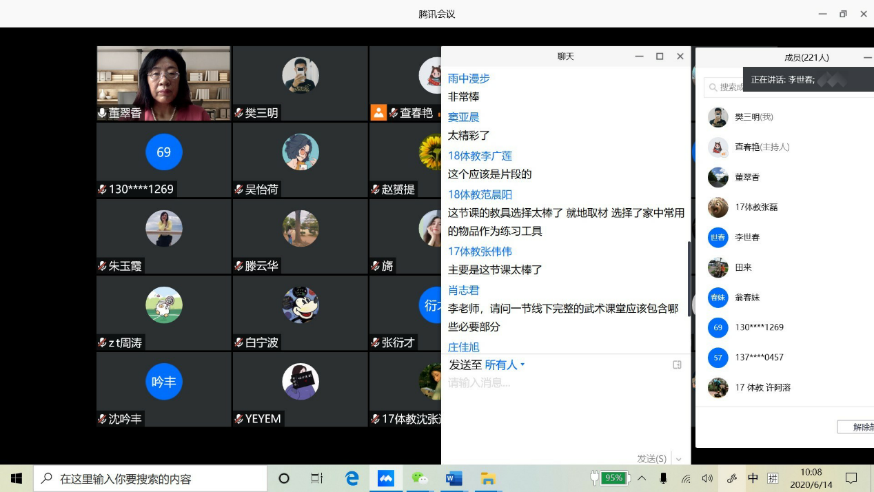This screenshot has height=492, width=874.
Task: Click the taskbar search box
Action: click(x=150, y=478)
